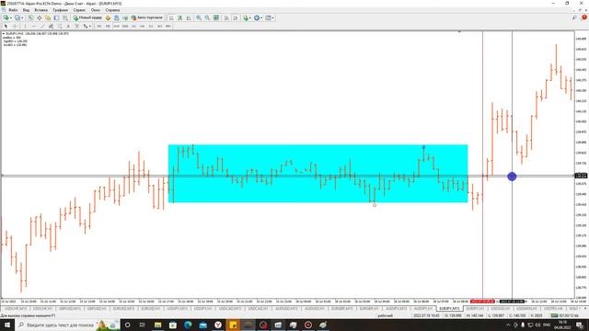Open the Вид menu

[x=27, y=10]
